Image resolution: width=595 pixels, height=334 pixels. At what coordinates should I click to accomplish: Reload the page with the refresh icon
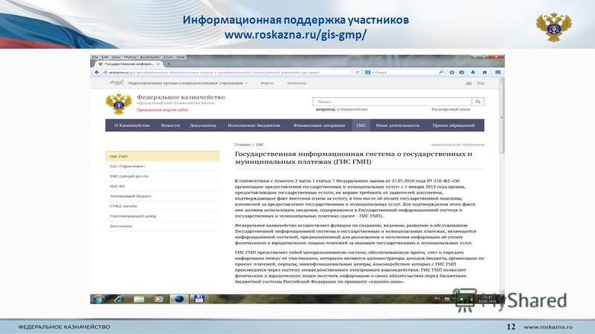coord(358,72)
